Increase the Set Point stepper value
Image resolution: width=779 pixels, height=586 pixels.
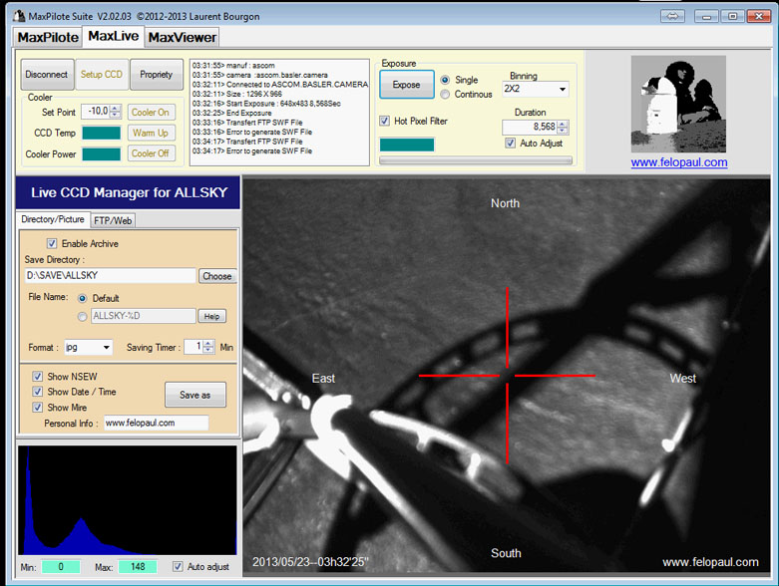[116, 109]
